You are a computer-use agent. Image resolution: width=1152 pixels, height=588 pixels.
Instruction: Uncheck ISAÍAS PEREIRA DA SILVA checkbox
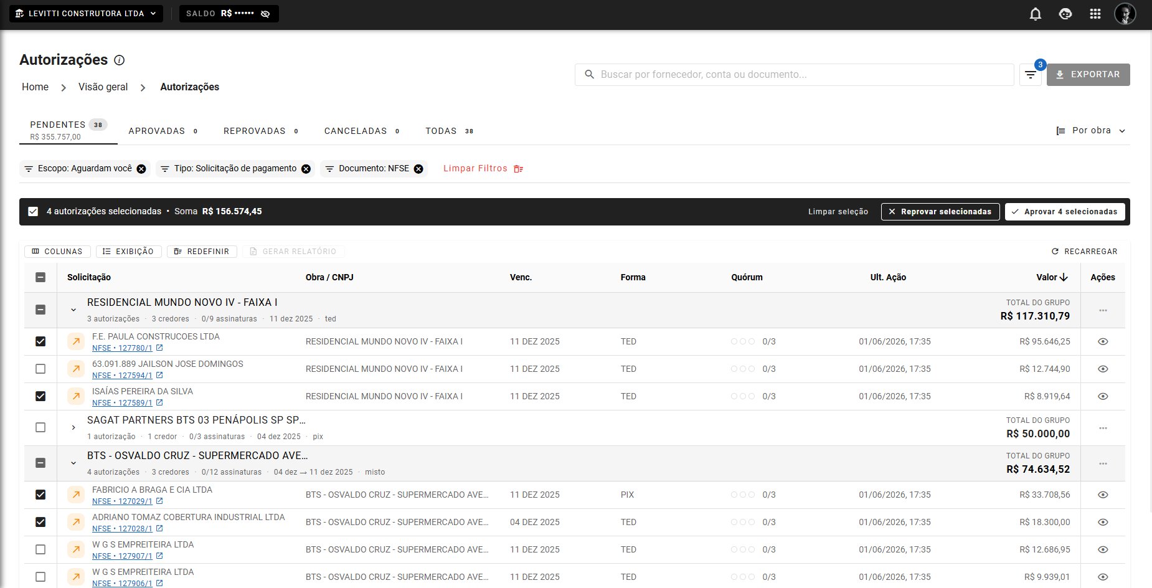coord(40,396)
